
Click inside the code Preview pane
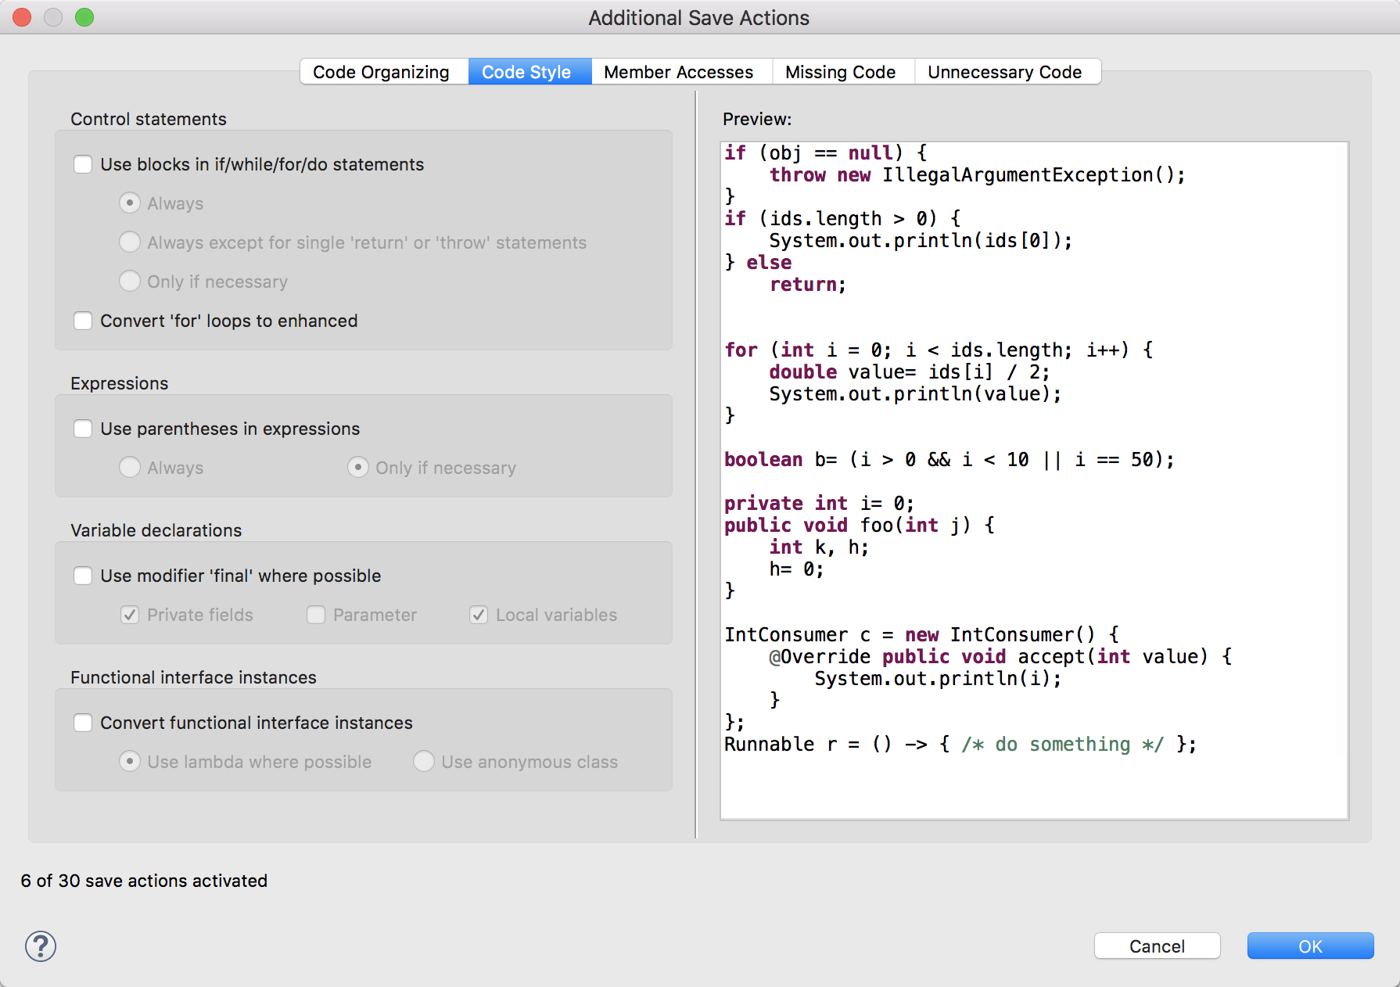pos(1034,480)
